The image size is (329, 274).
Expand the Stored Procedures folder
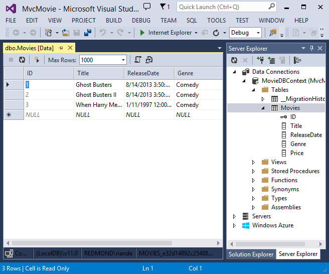[253, 171]
